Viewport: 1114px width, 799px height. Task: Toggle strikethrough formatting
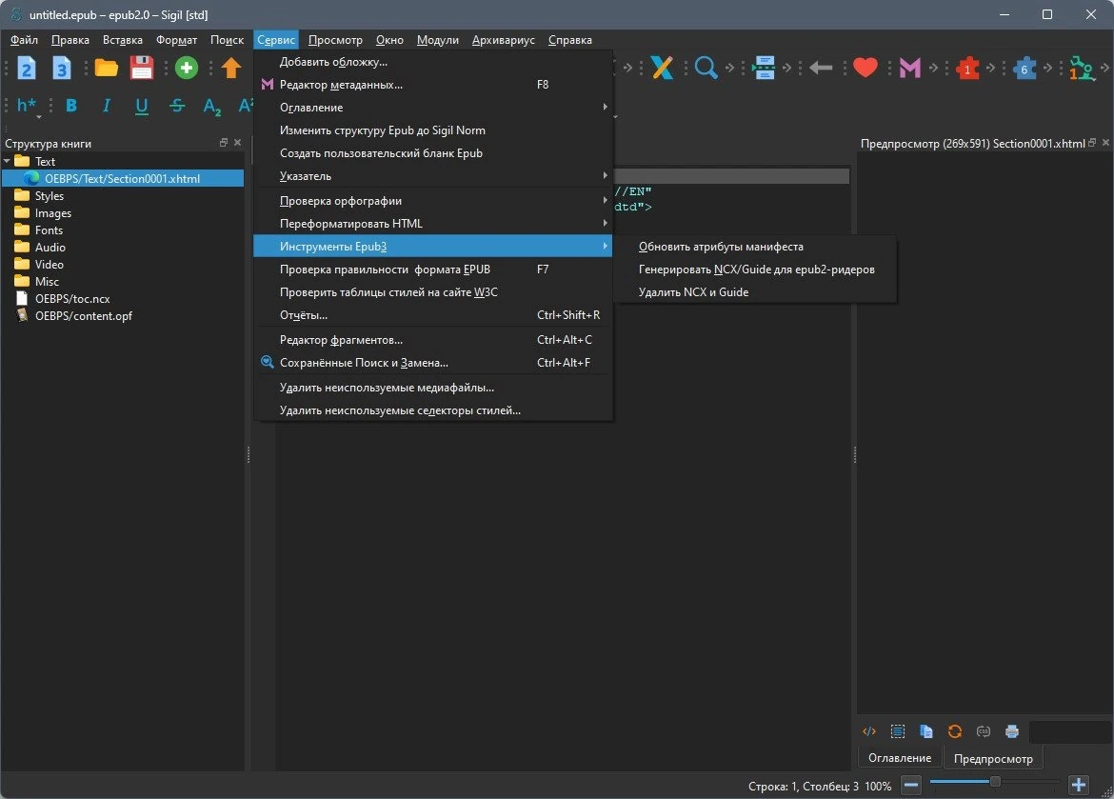177,106
